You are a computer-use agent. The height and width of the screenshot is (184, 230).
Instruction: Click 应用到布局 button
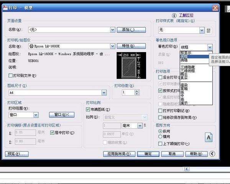[119, 154]
